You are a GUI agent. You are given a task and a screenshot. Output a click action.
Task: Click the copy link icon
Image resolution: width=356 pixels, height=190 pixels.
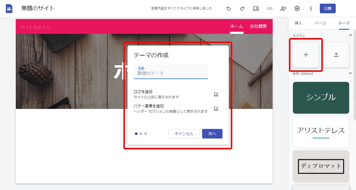click(x=269, y=8)
